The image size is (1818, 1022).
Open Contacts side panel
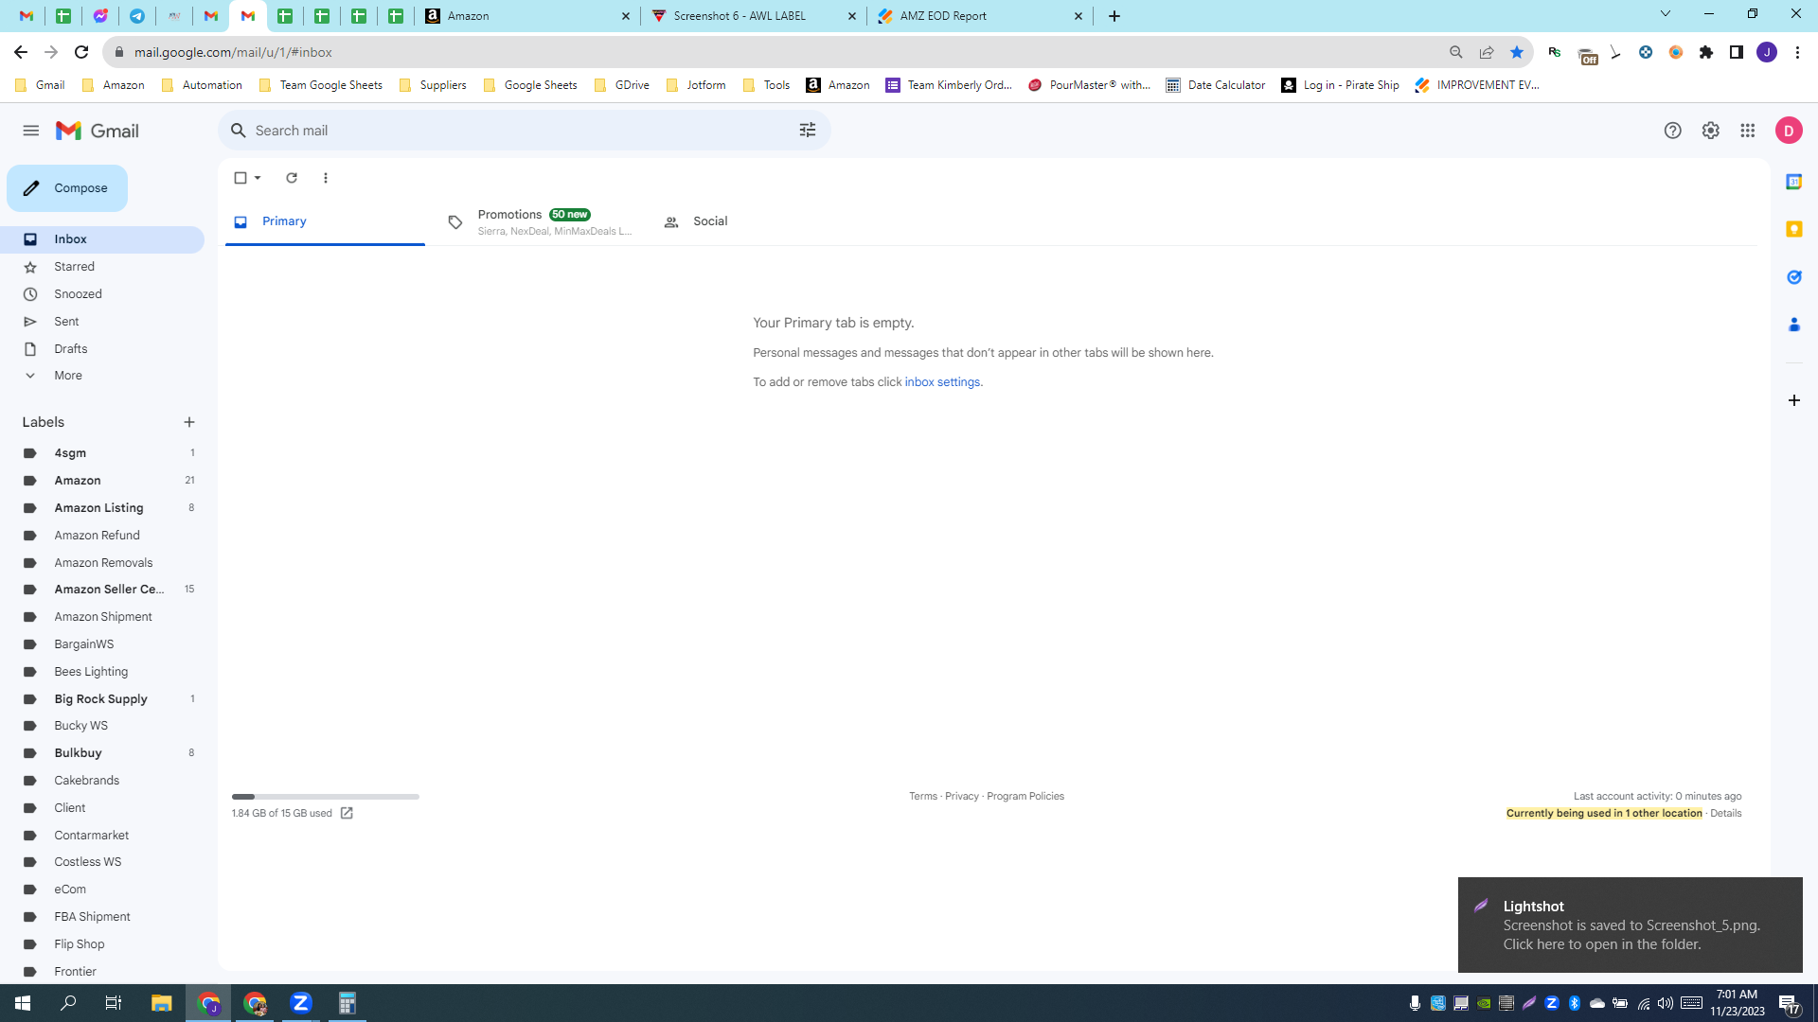click(x=1793, y=325)
